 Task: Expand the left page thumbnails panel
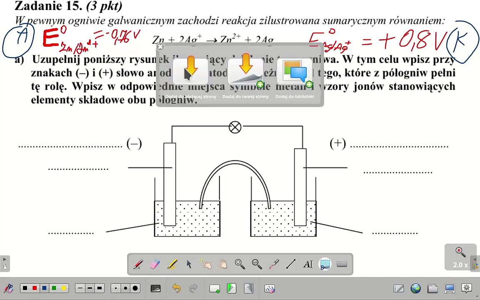point(5,264)
